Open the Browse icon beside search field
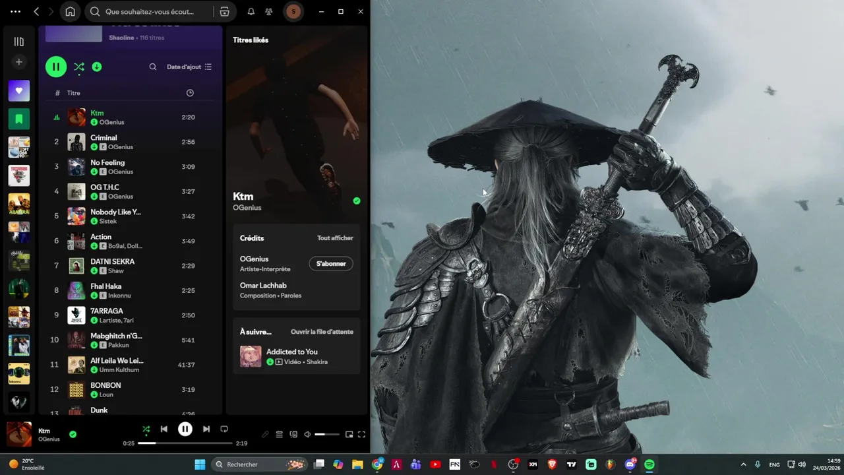The height and width of the screenshot is (475, 844). [224, 11]
